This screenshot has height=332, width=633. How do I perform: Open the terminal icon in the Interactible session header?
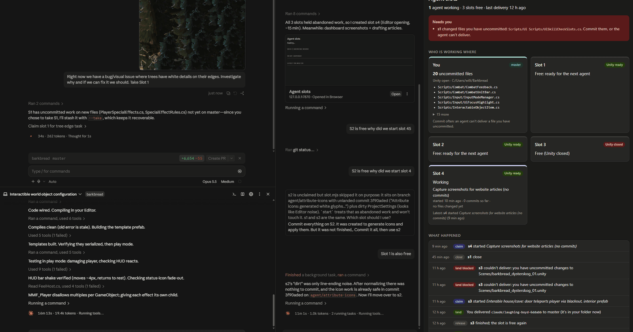click(x=234, y=194)
